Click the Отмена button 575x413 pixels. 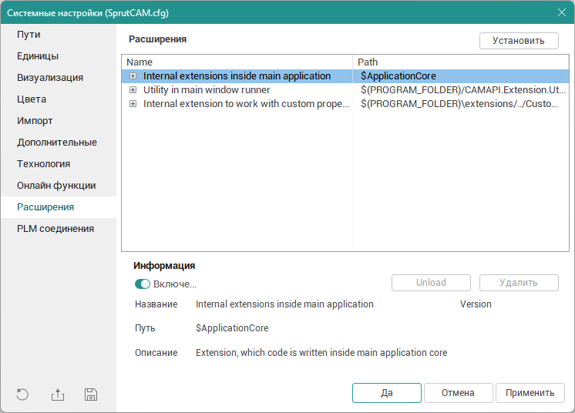pos(458,393)
